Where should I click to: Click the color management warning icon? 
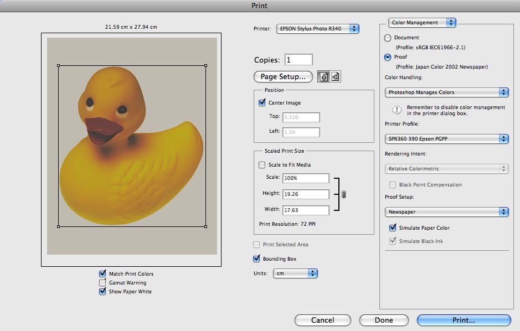[x=397, y=110]
